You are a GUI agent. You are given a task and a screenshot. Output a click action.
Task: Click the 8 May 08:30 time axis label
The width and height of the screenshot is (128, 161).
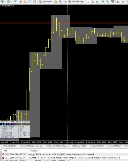[112, 142]
